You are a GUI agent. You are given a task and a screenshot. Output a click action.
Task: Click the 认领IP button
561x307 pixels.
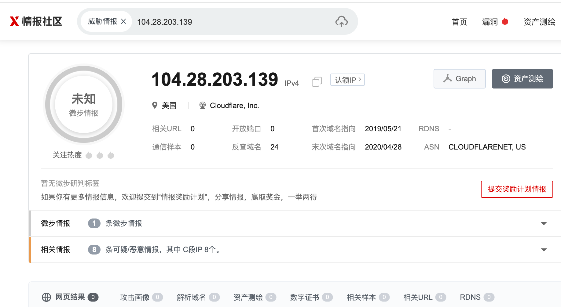tap(347, 80)
